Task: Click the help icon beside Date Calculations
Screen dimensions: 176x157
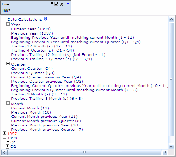Action: [x=46, y=19]
